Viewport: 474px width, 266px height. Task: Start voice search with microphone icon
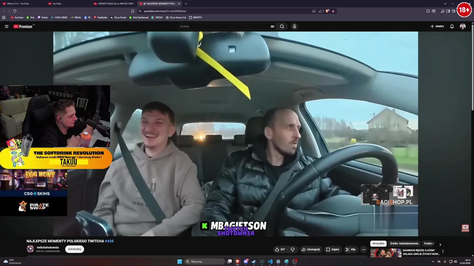pyautogui.click(x=294, y=26)
